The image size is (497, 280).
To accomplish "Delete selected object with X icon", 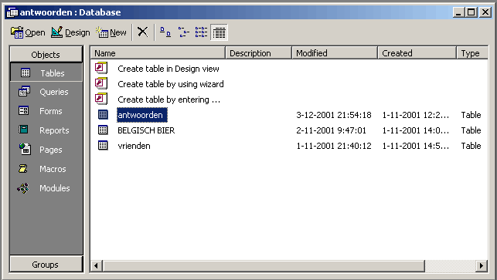I will click(x=143, y=32).
